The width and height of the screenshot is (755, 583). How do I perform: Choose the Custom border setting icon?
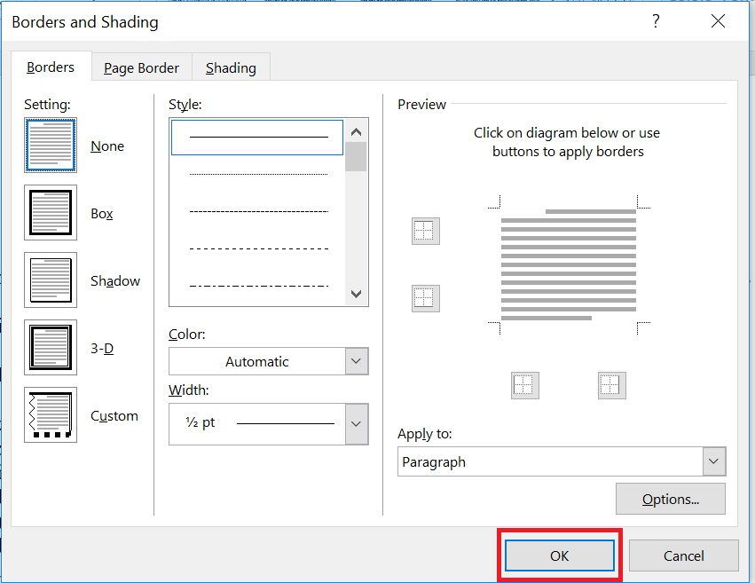51,414
